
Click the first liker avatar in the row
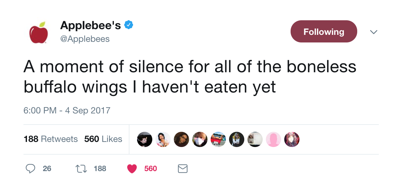(x=145, y=139)
